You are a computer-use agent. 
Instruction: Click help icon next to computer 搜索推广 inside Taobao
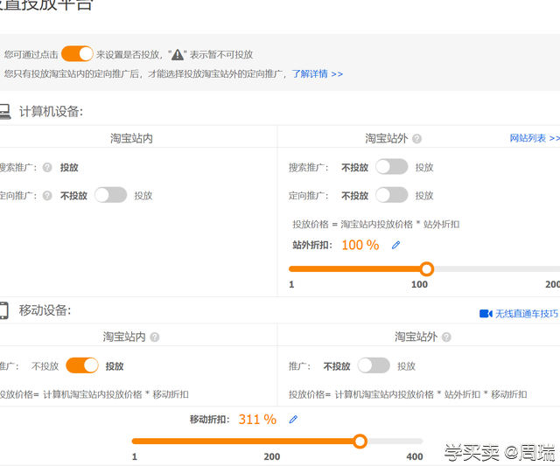coord(47,167)
